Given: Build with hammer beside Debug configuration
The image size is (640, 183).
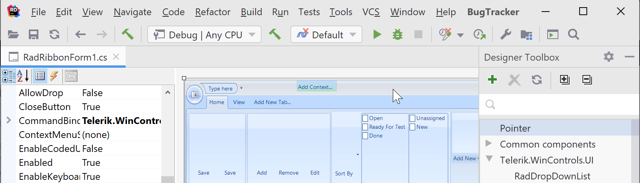Looking at the screenshot, I should [275, 34].
